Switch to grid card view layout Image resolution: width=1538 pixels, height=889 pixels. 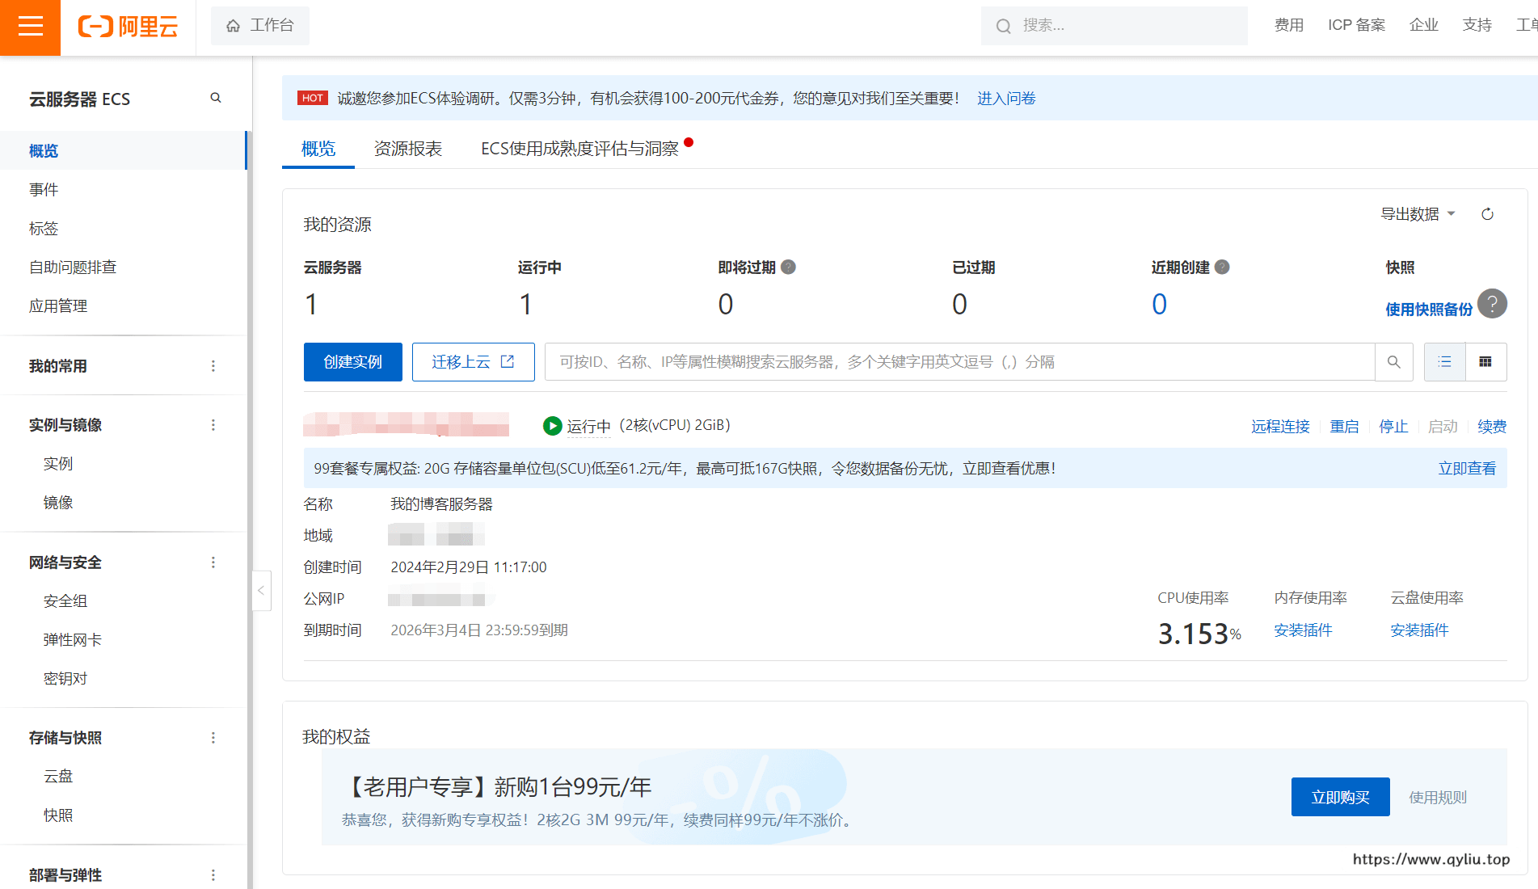pos(1485,362)
